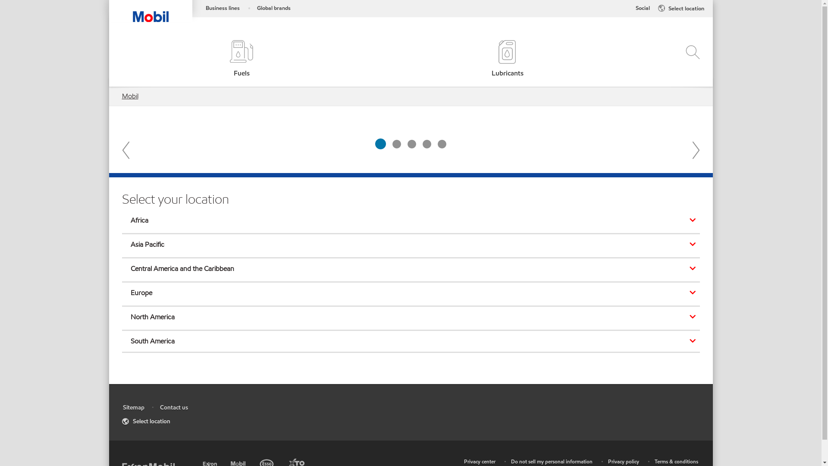Screen dimensions: 828x466
Task: Open the Business lines menu
Action: click(223, 8)
